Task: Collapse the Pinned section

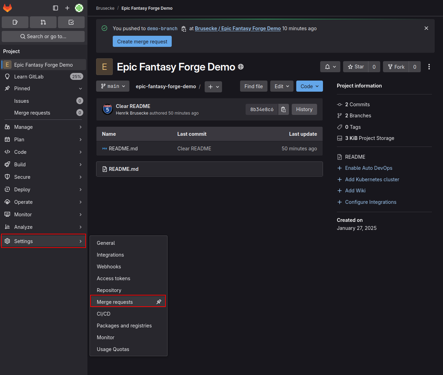Action: click(x=44, y=89)
